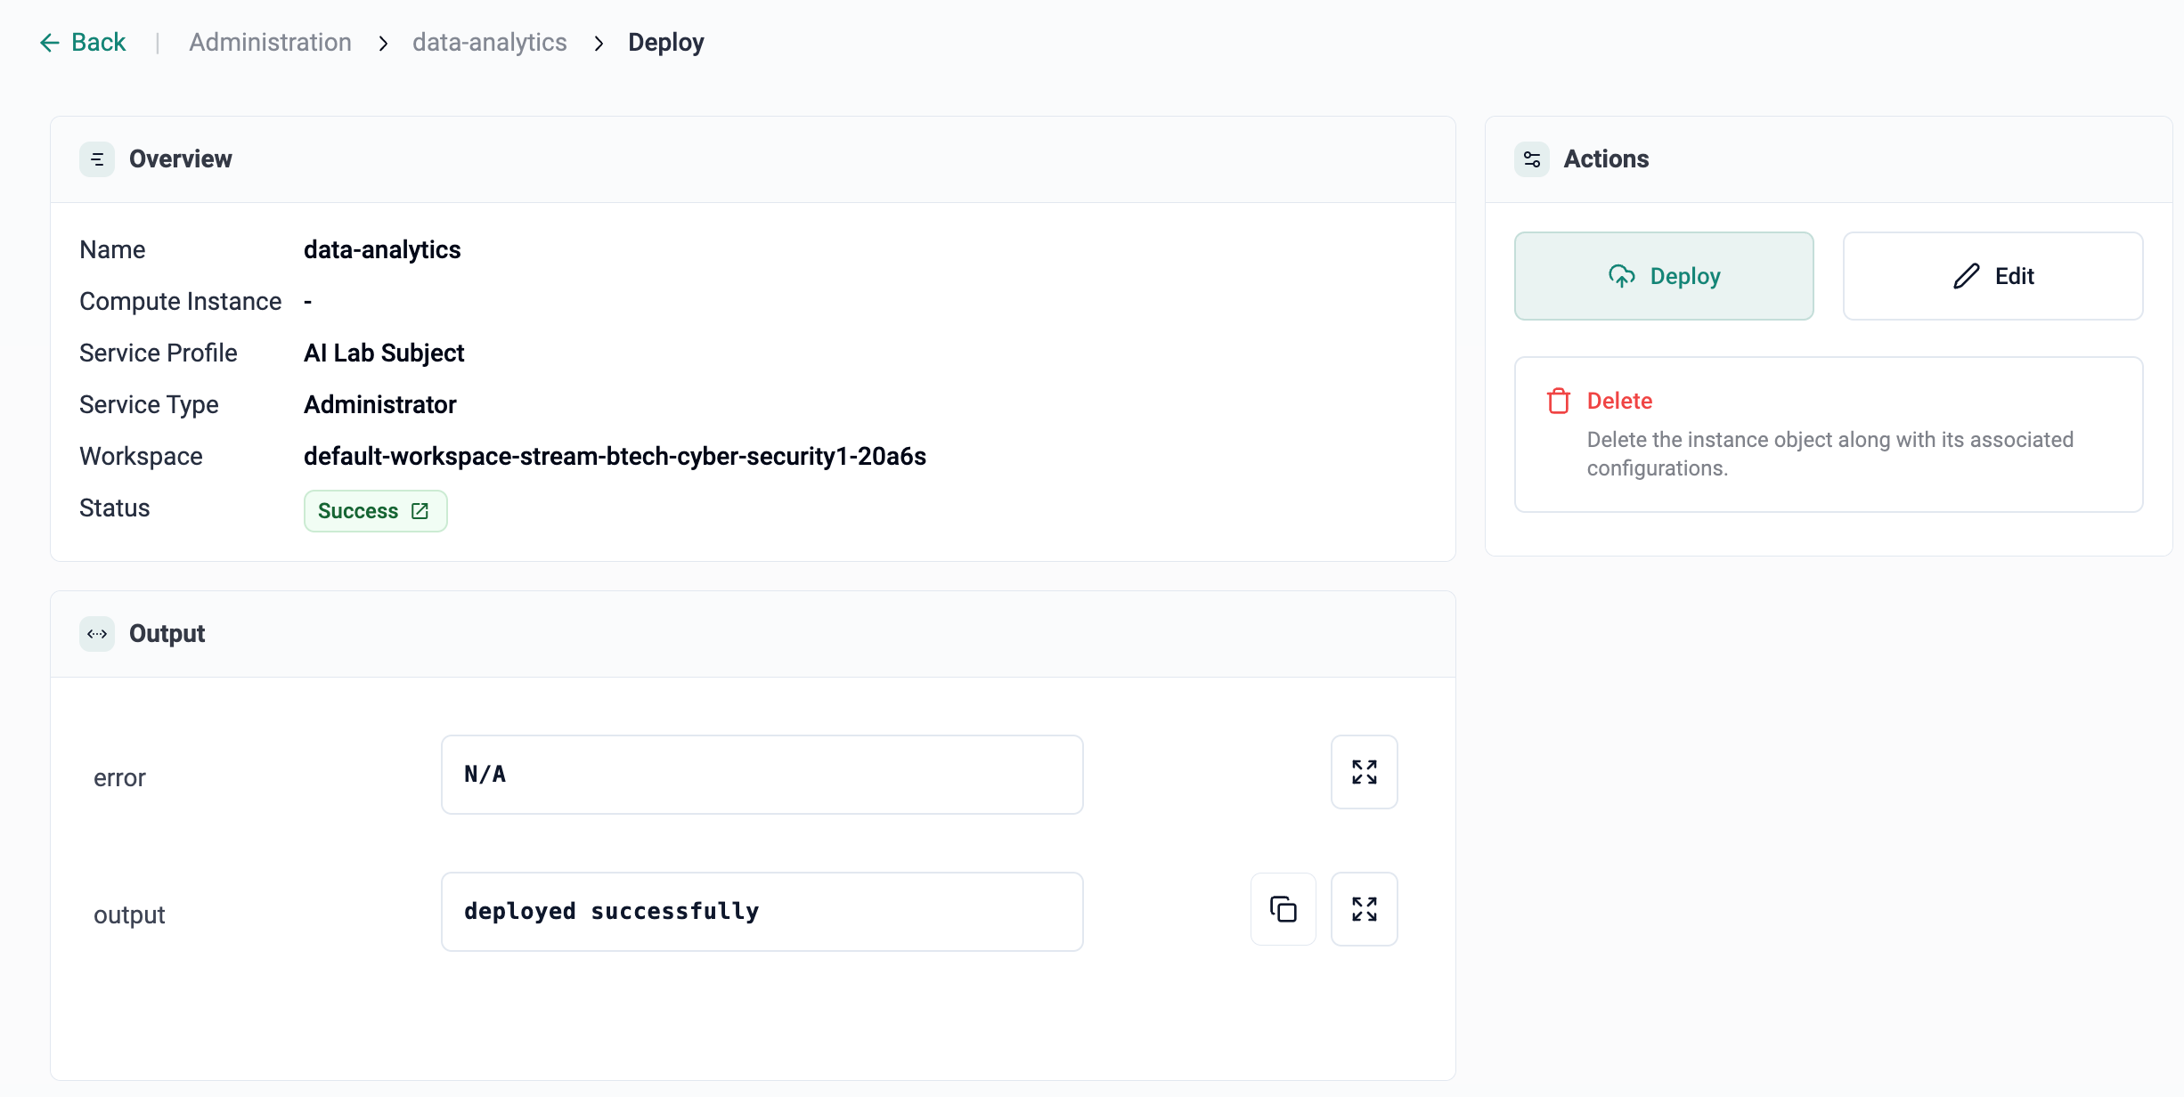Click the Deploy cloud upload button
The image size is (2184, 1097).
[1663, 276]
